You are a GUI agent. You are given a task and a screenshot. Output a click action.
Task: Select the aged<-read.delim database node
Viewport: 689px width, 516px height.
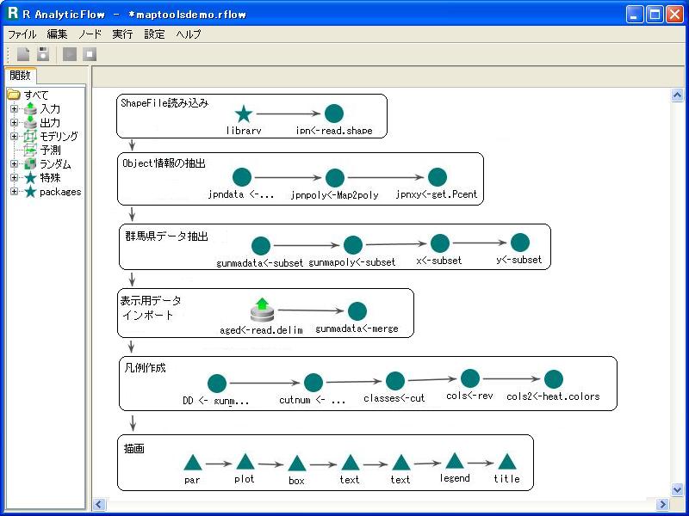[262, 310]
